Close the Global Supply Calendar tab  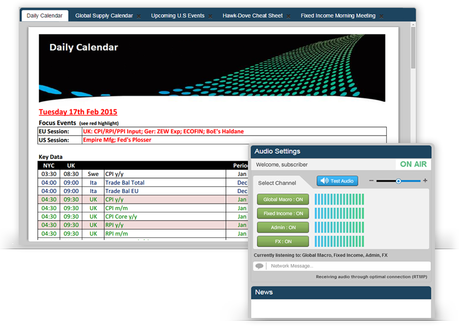coord(139,17)
